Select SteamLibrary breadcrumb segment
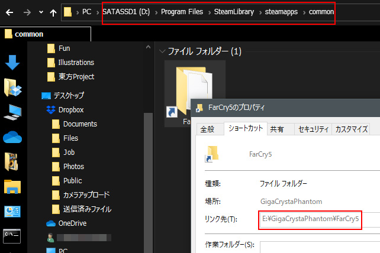The image size is (380, 253). point(234,12)
